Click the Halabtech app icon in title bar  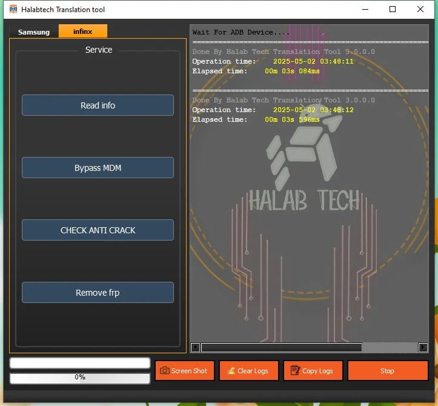13,9
